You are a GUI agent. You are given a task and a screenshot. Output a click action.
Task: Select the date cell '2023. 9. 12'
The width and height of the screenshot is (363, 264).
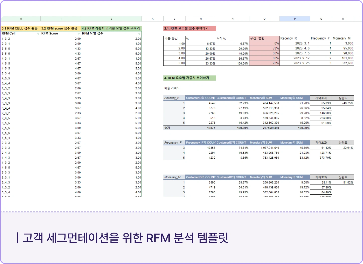[x=295, y=58]
